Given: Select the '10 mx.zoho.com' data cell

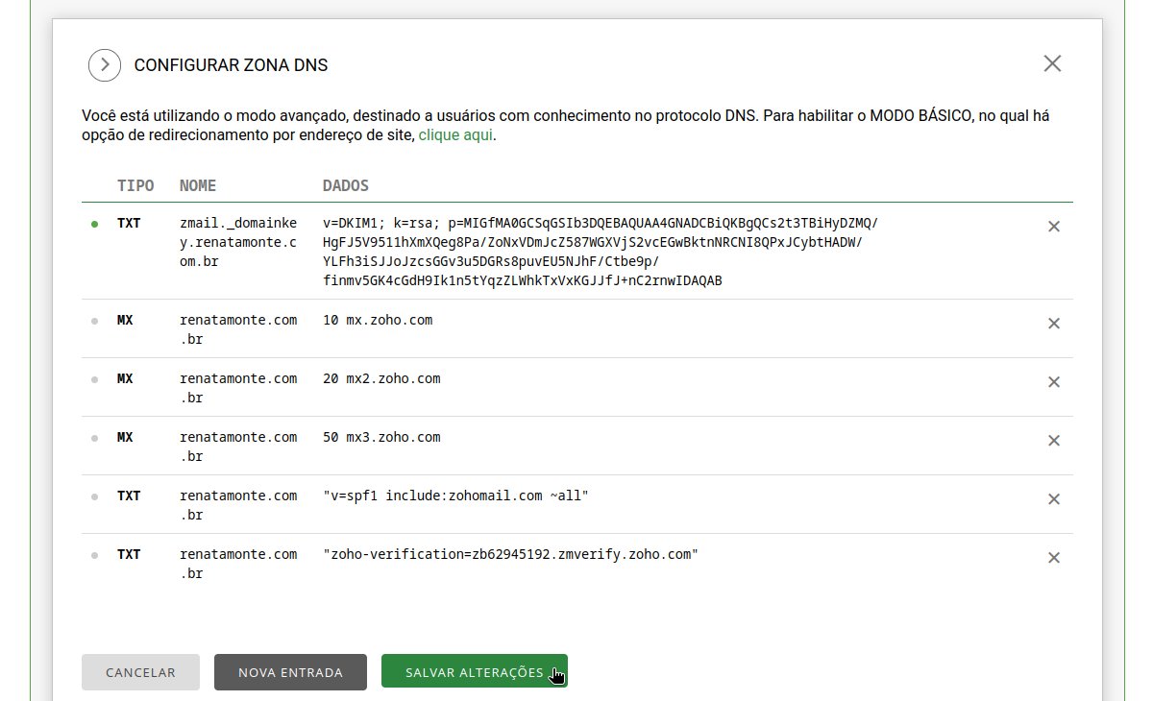Looking at the screenshot, I should 378,320.
